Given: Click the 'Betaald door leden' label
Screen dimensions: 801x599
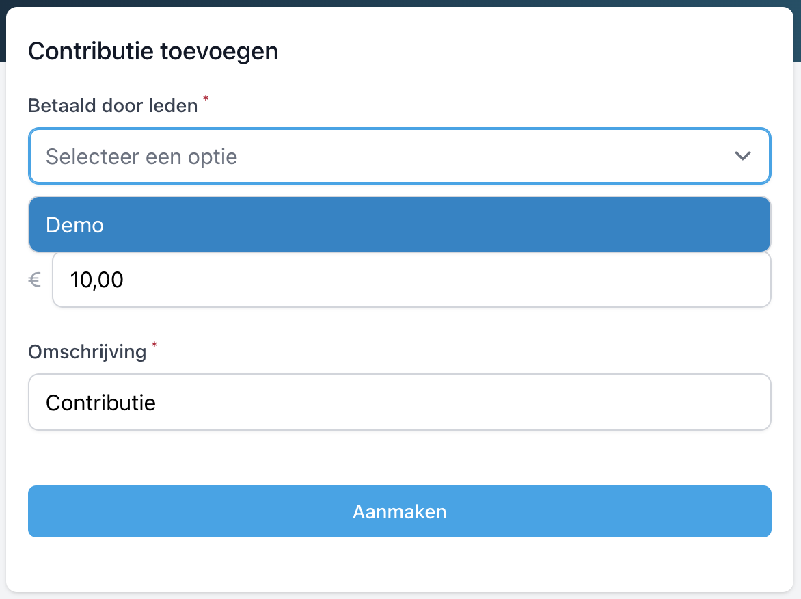Looking at the screenshot, I should pyautogui.click(x=113, y=105).
